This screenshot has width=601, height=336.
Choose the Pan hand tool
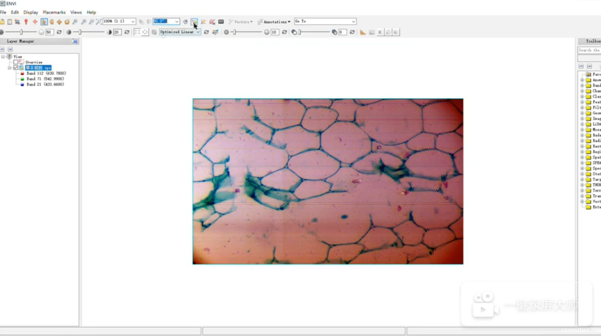click(51, 22)
